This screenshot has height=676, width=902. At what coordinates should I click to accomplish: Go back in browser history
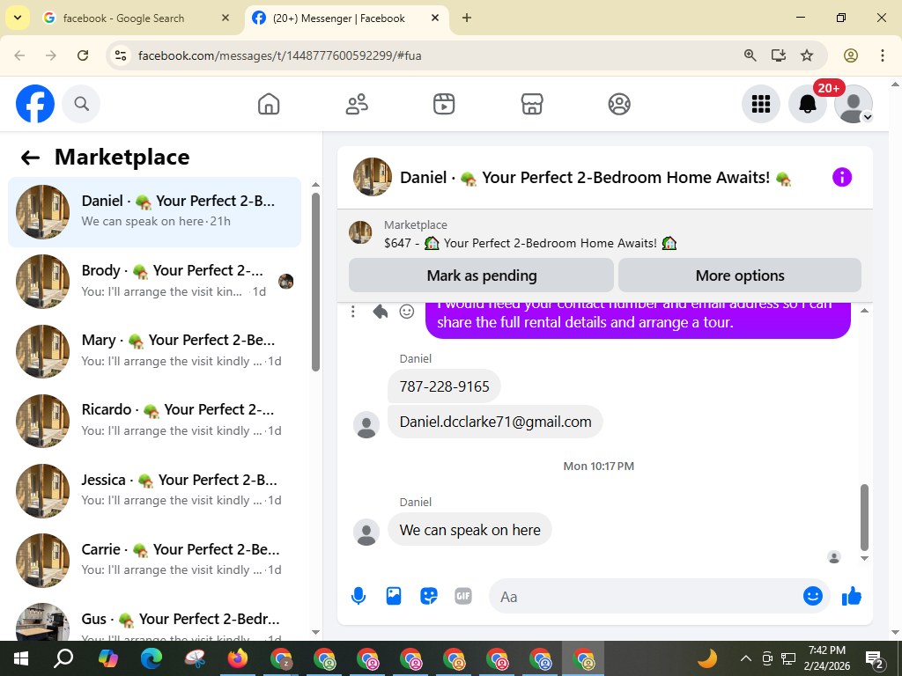click(19, 55)
